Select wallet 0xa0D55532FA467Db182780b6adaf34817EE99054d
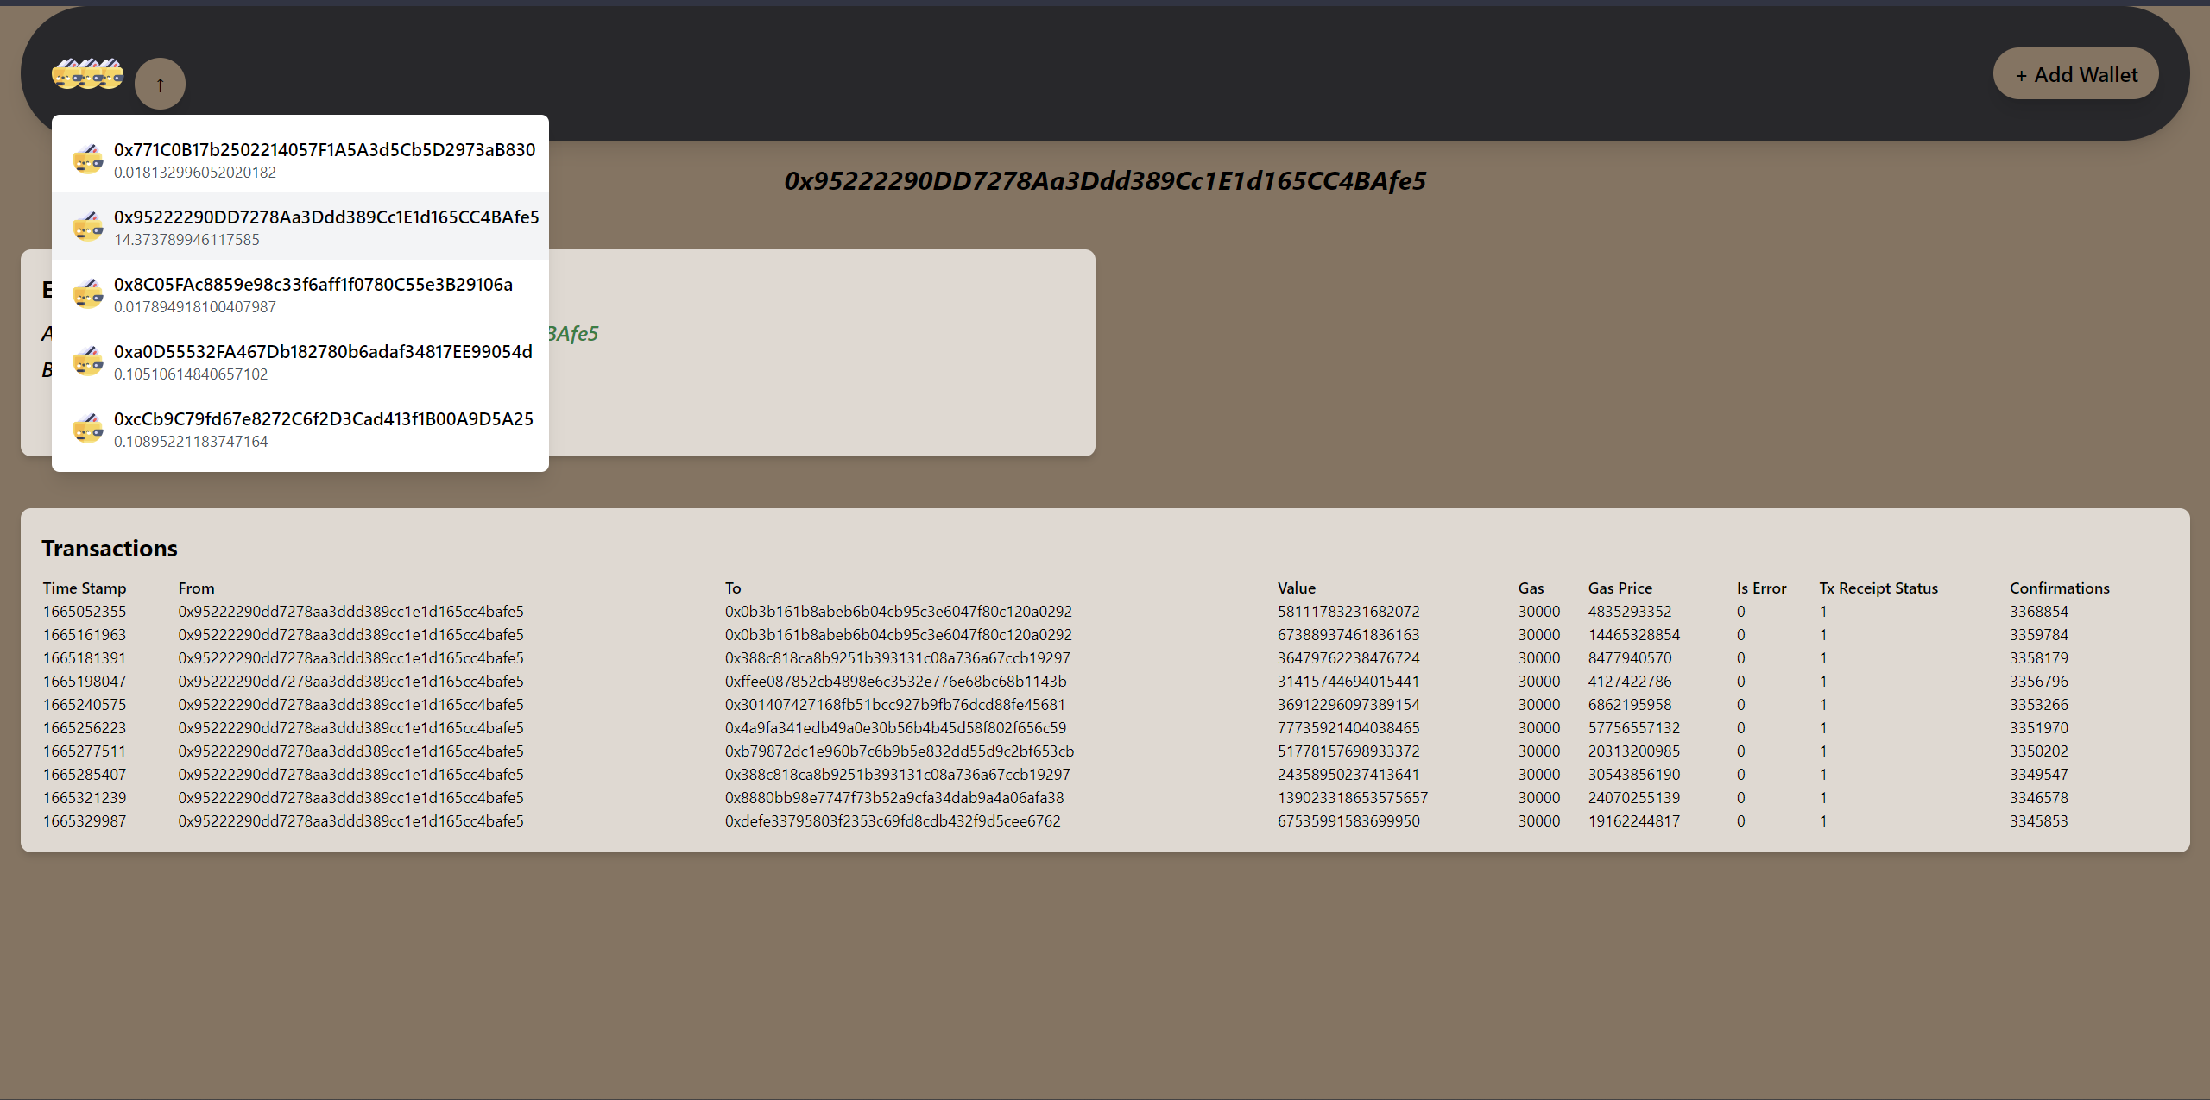 pos(322,352)
